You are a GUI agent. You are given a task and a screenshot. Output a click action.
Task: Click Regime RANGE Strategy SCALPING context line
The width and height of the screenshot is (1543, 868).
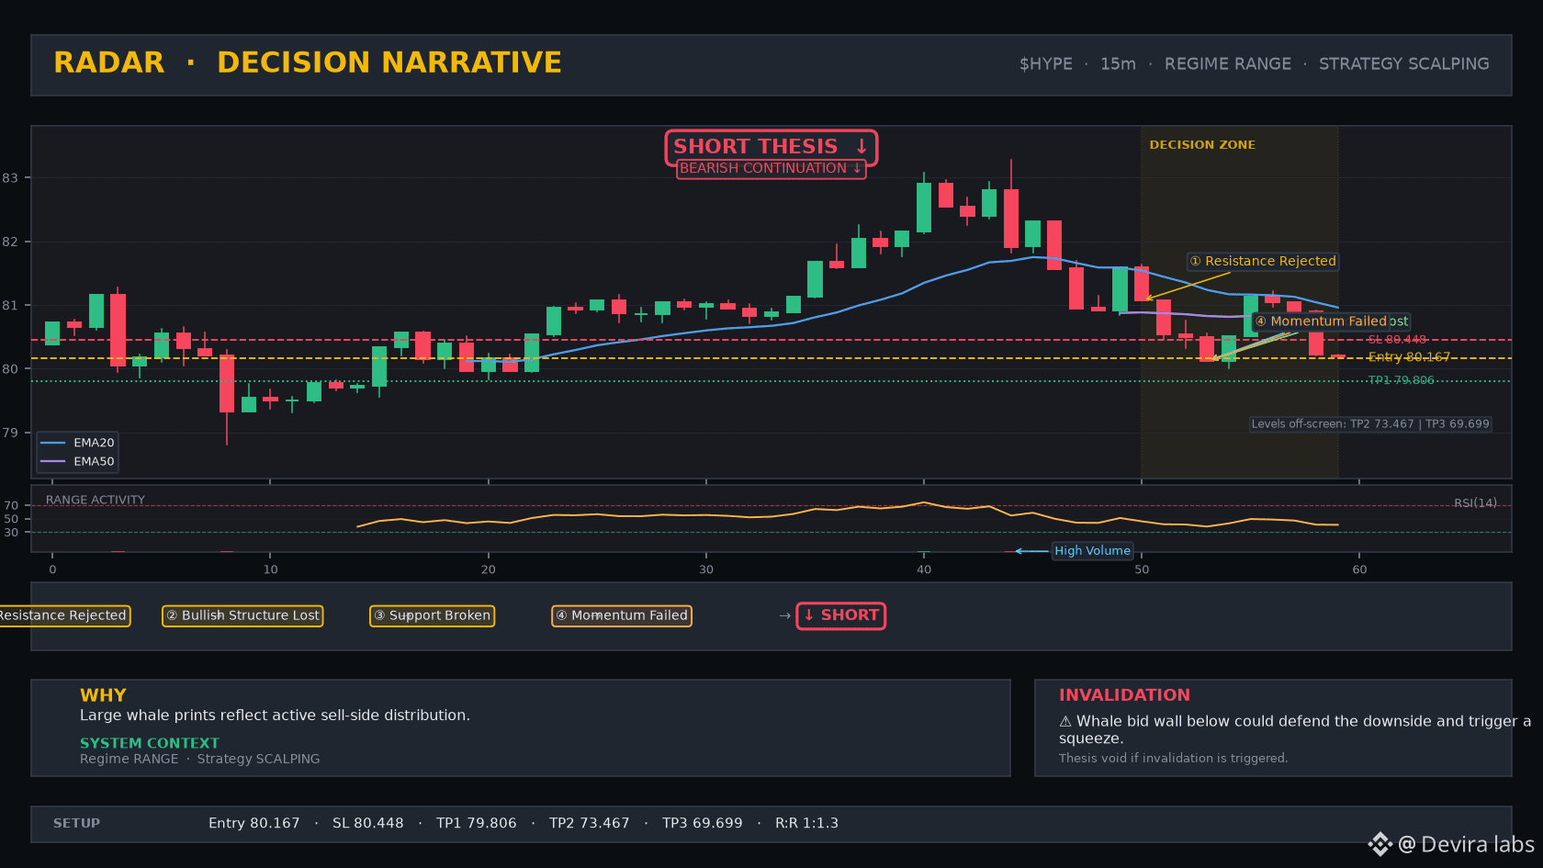click(200, 759)
